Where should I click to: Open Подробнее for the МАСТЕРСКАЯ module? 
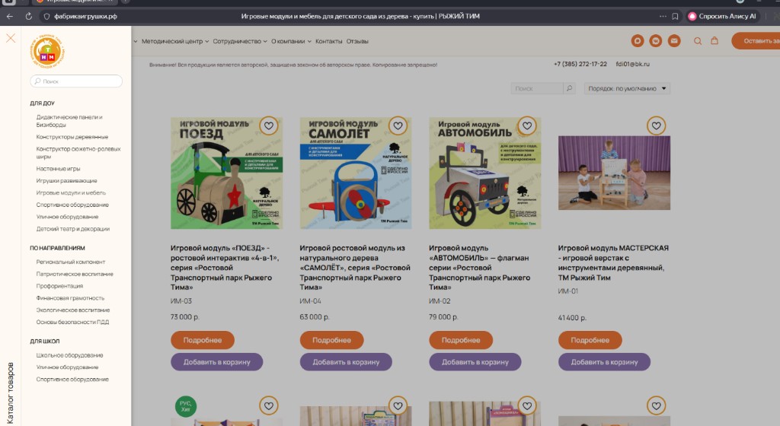tap(590, 340)
